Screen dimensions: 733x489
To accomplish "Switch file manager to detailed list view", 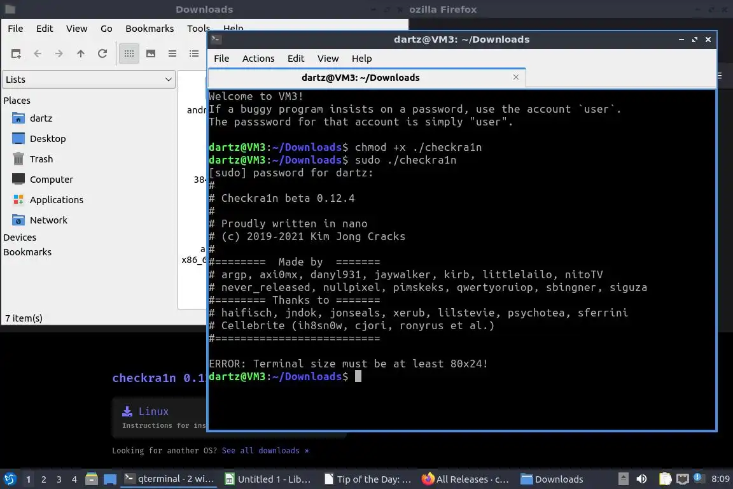I will 194,54.
